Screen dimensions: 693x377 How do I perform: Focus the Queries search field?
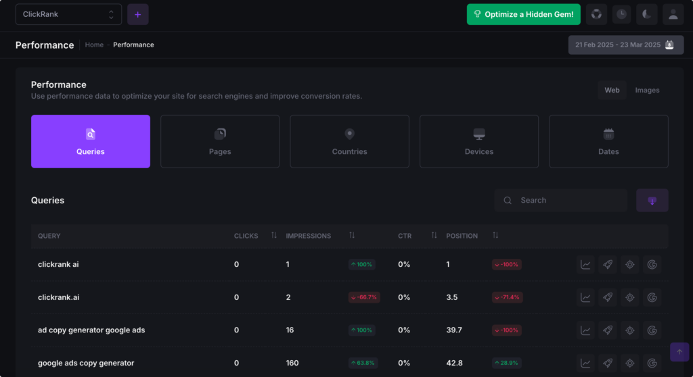(560, 201)
